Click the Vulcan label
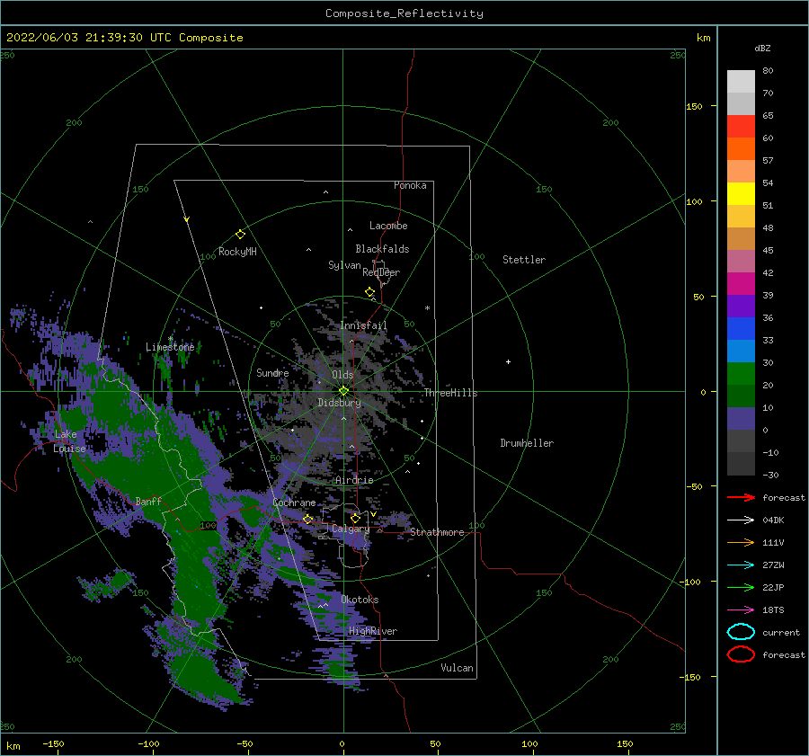Screen dimensions: 809x756 (x=458, y=668)
